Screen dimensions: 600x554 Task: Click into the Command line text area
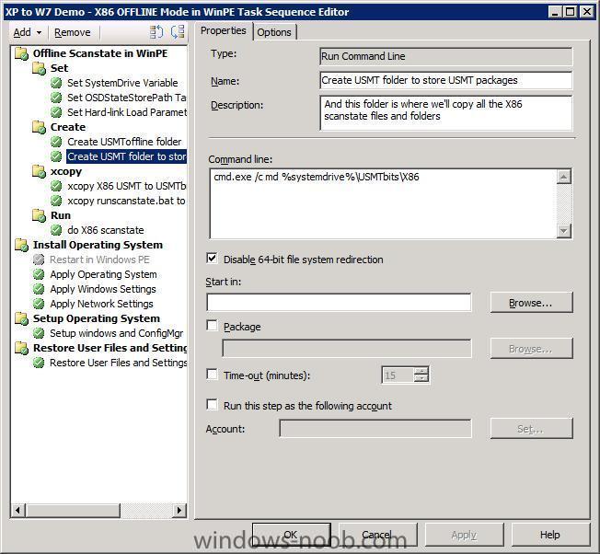(384, 203)
